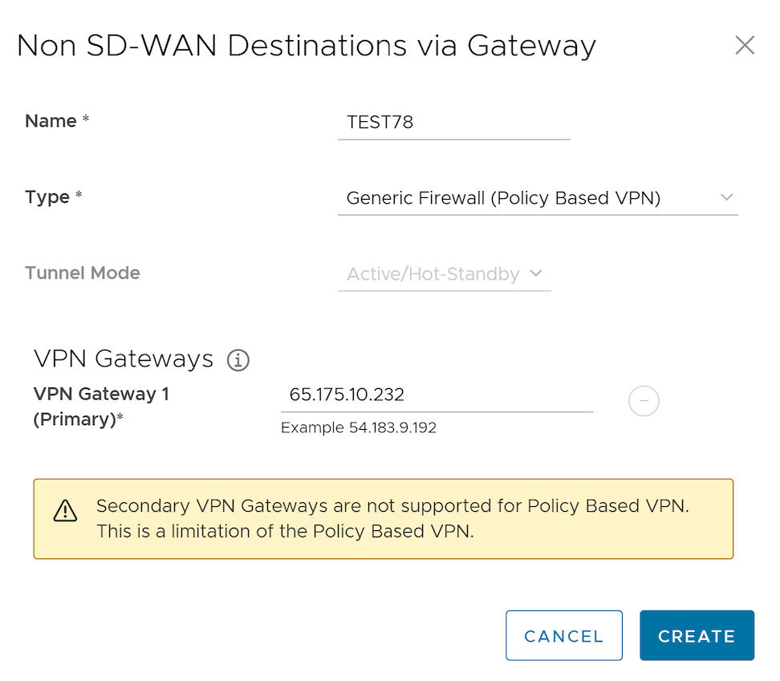Focus the Name field containing TEST78
The width and height of the screenshot is (780, 681).
(453, 123)
